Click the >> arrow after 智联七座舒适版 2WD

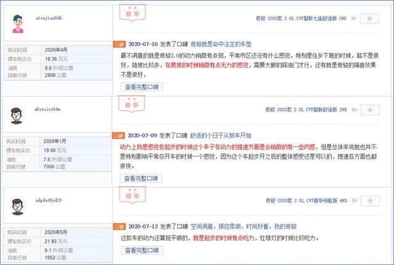[353, 18]
